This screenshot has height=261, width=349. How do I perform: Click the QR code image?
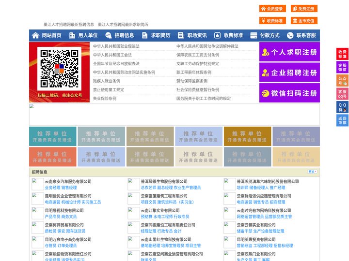(59, 69)
